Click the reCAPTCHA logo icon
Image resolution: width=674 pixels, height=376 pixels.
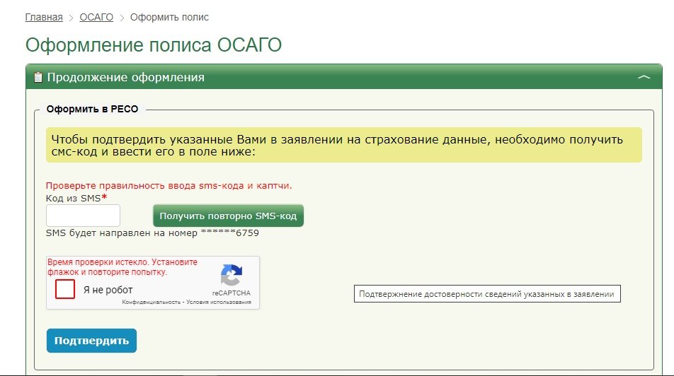(232, 275)
